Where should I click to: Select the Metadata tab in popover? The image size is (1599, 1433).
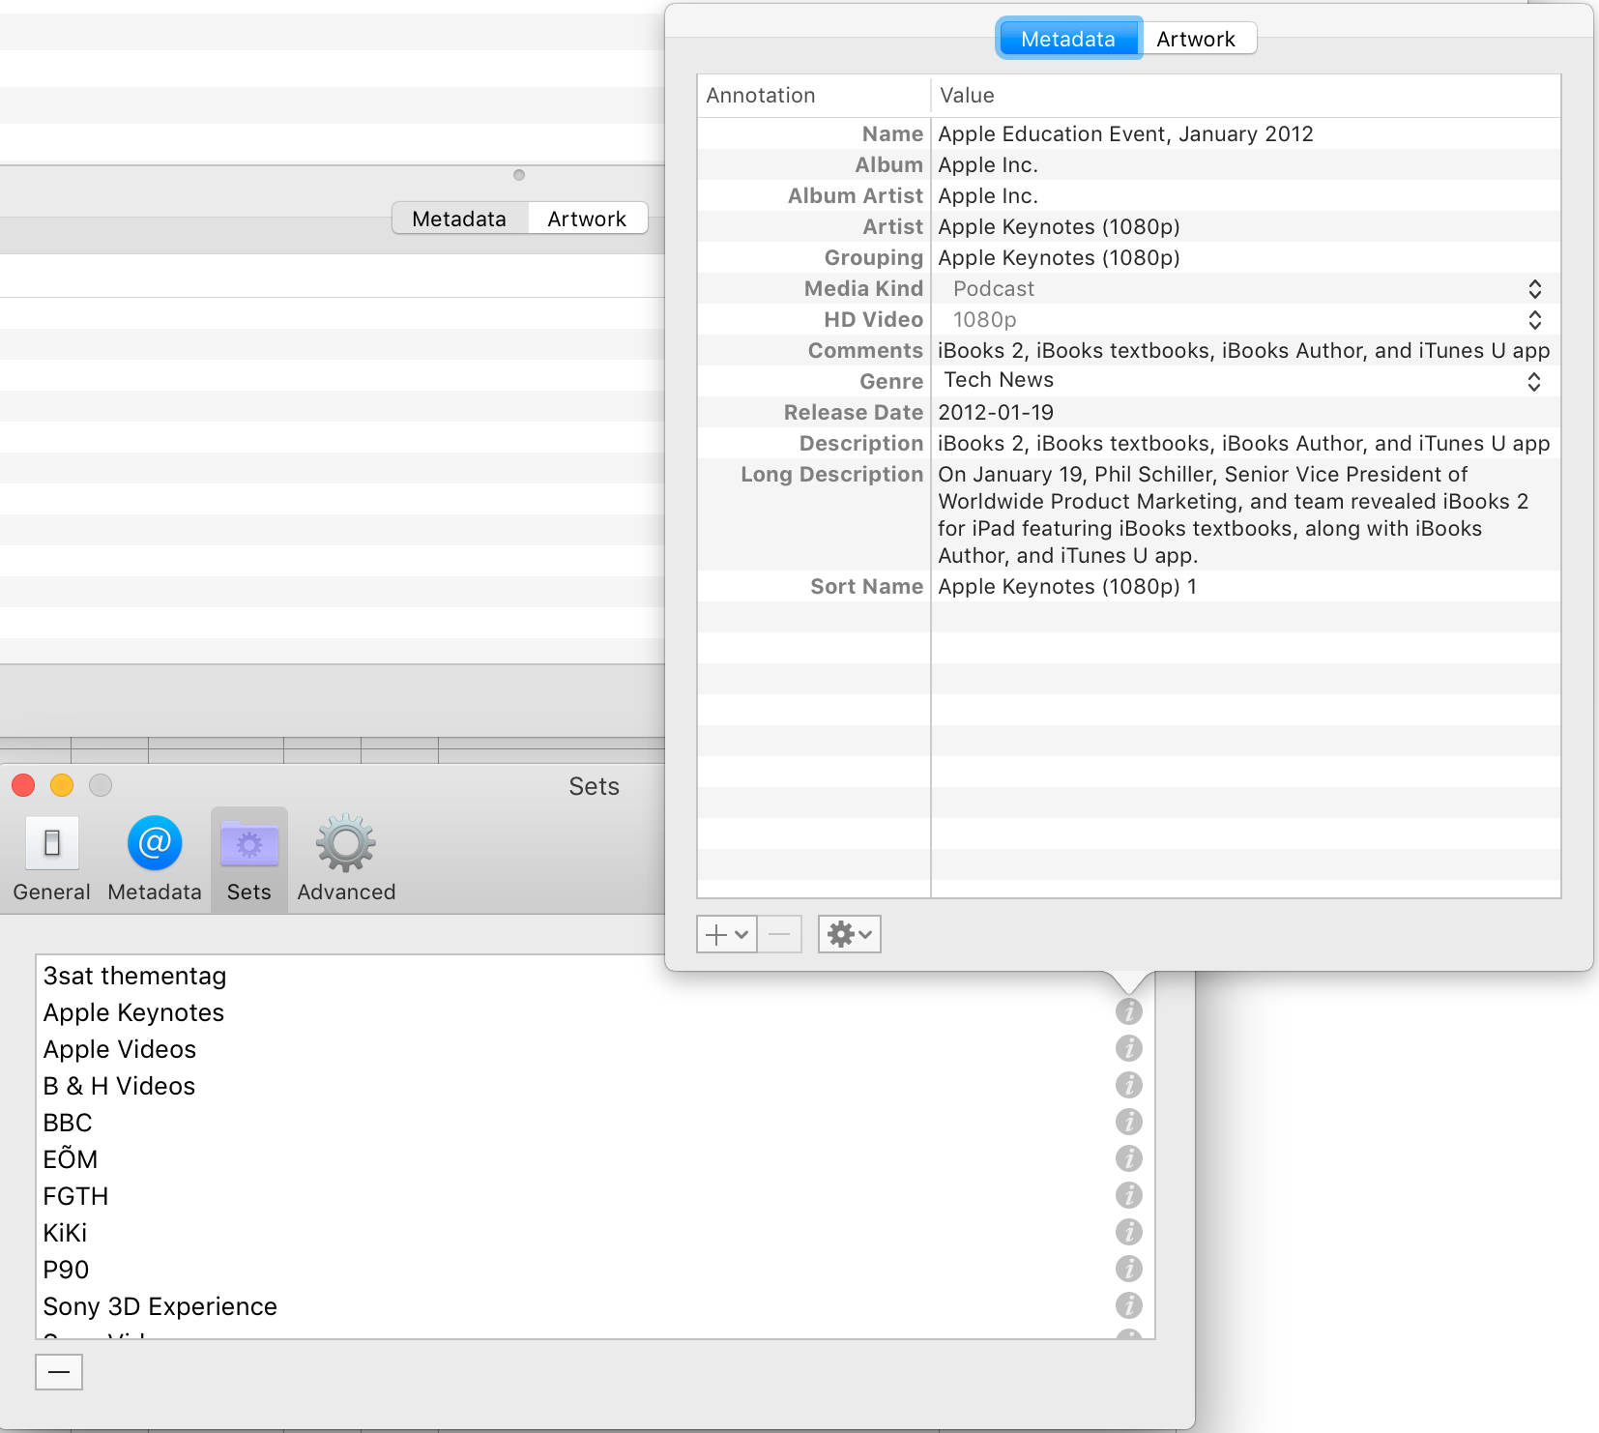pyautogui.click(x=1069, y=39)
